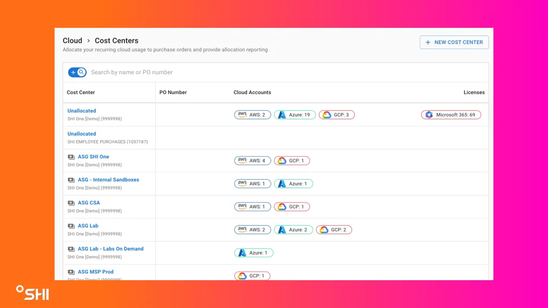548x308 pixels.
Task: Click the AWS: 4 badge for ASG SHI One
Action: (x=253, y=160)
